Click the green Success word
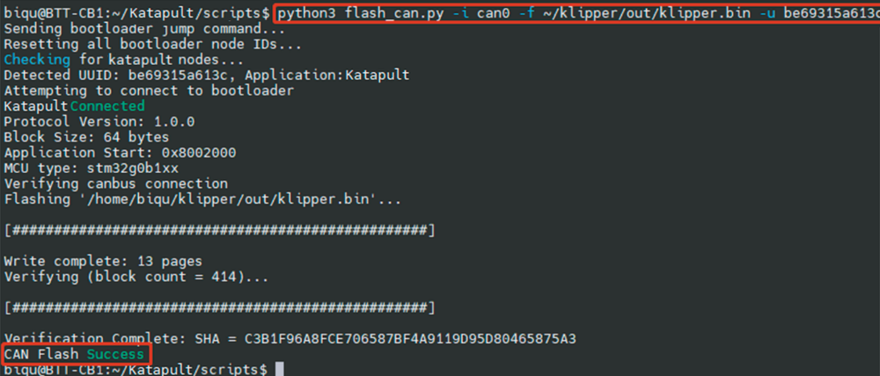This screenshot has width=880, height=376. (115, 354)
